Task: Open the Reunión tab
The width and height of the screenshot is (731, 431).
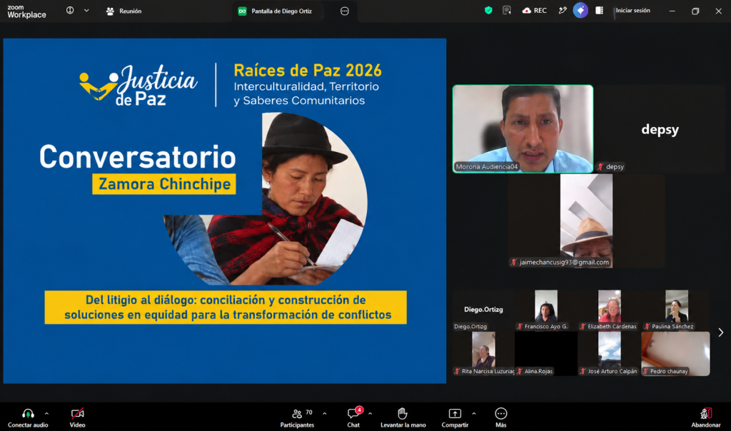Action: coord(123,11)
